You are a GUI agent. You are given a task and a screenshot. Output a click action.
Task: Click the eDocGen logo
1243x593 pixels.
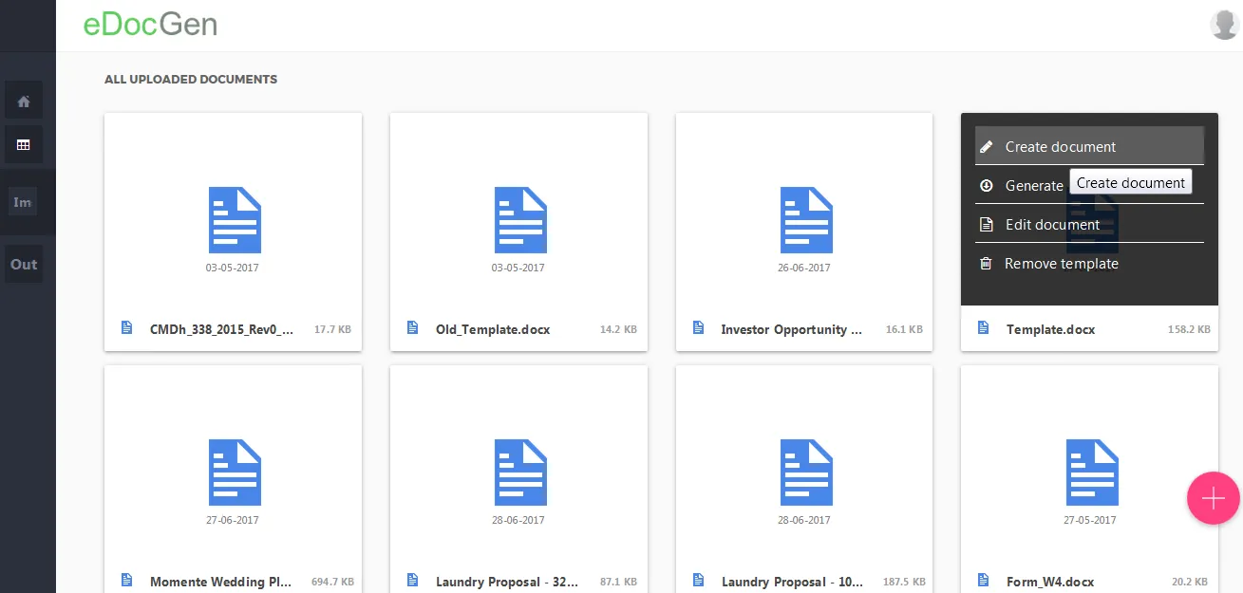[150, 25]
